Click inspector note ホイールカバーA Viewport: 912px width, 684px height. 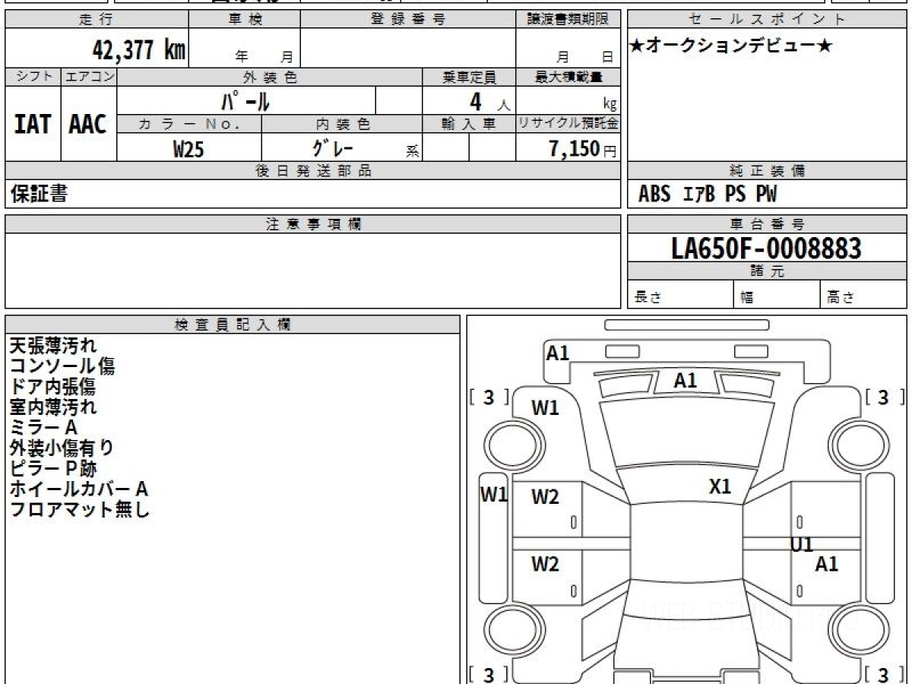[x=78, y=489]
